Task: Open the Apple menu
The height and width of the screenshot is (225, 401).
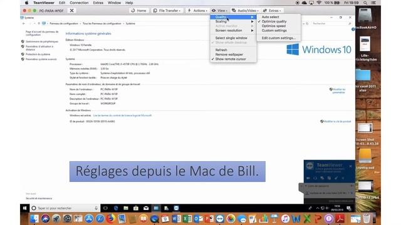Action: tap(26, 2)
